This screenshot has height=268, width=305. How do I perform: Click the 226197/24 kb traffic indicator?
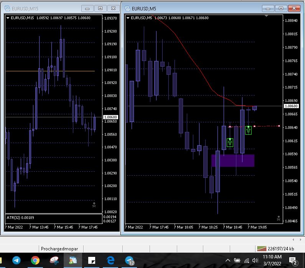(x=281, y=249)
